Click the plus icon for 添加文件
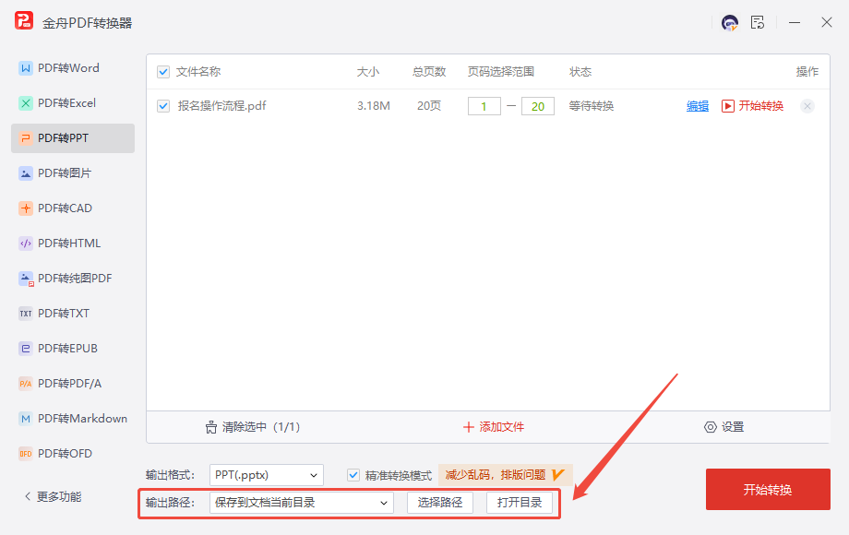 click(x=469, y=427)
